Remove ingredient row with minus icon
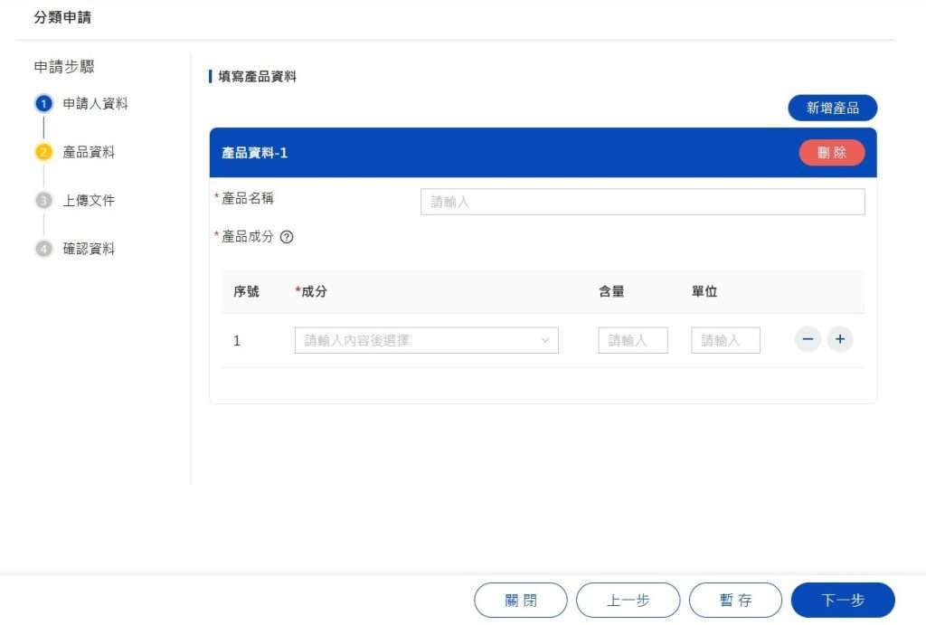Image resolution: width=926 pixels, height=625 pixels. click(x=808, y=339)
